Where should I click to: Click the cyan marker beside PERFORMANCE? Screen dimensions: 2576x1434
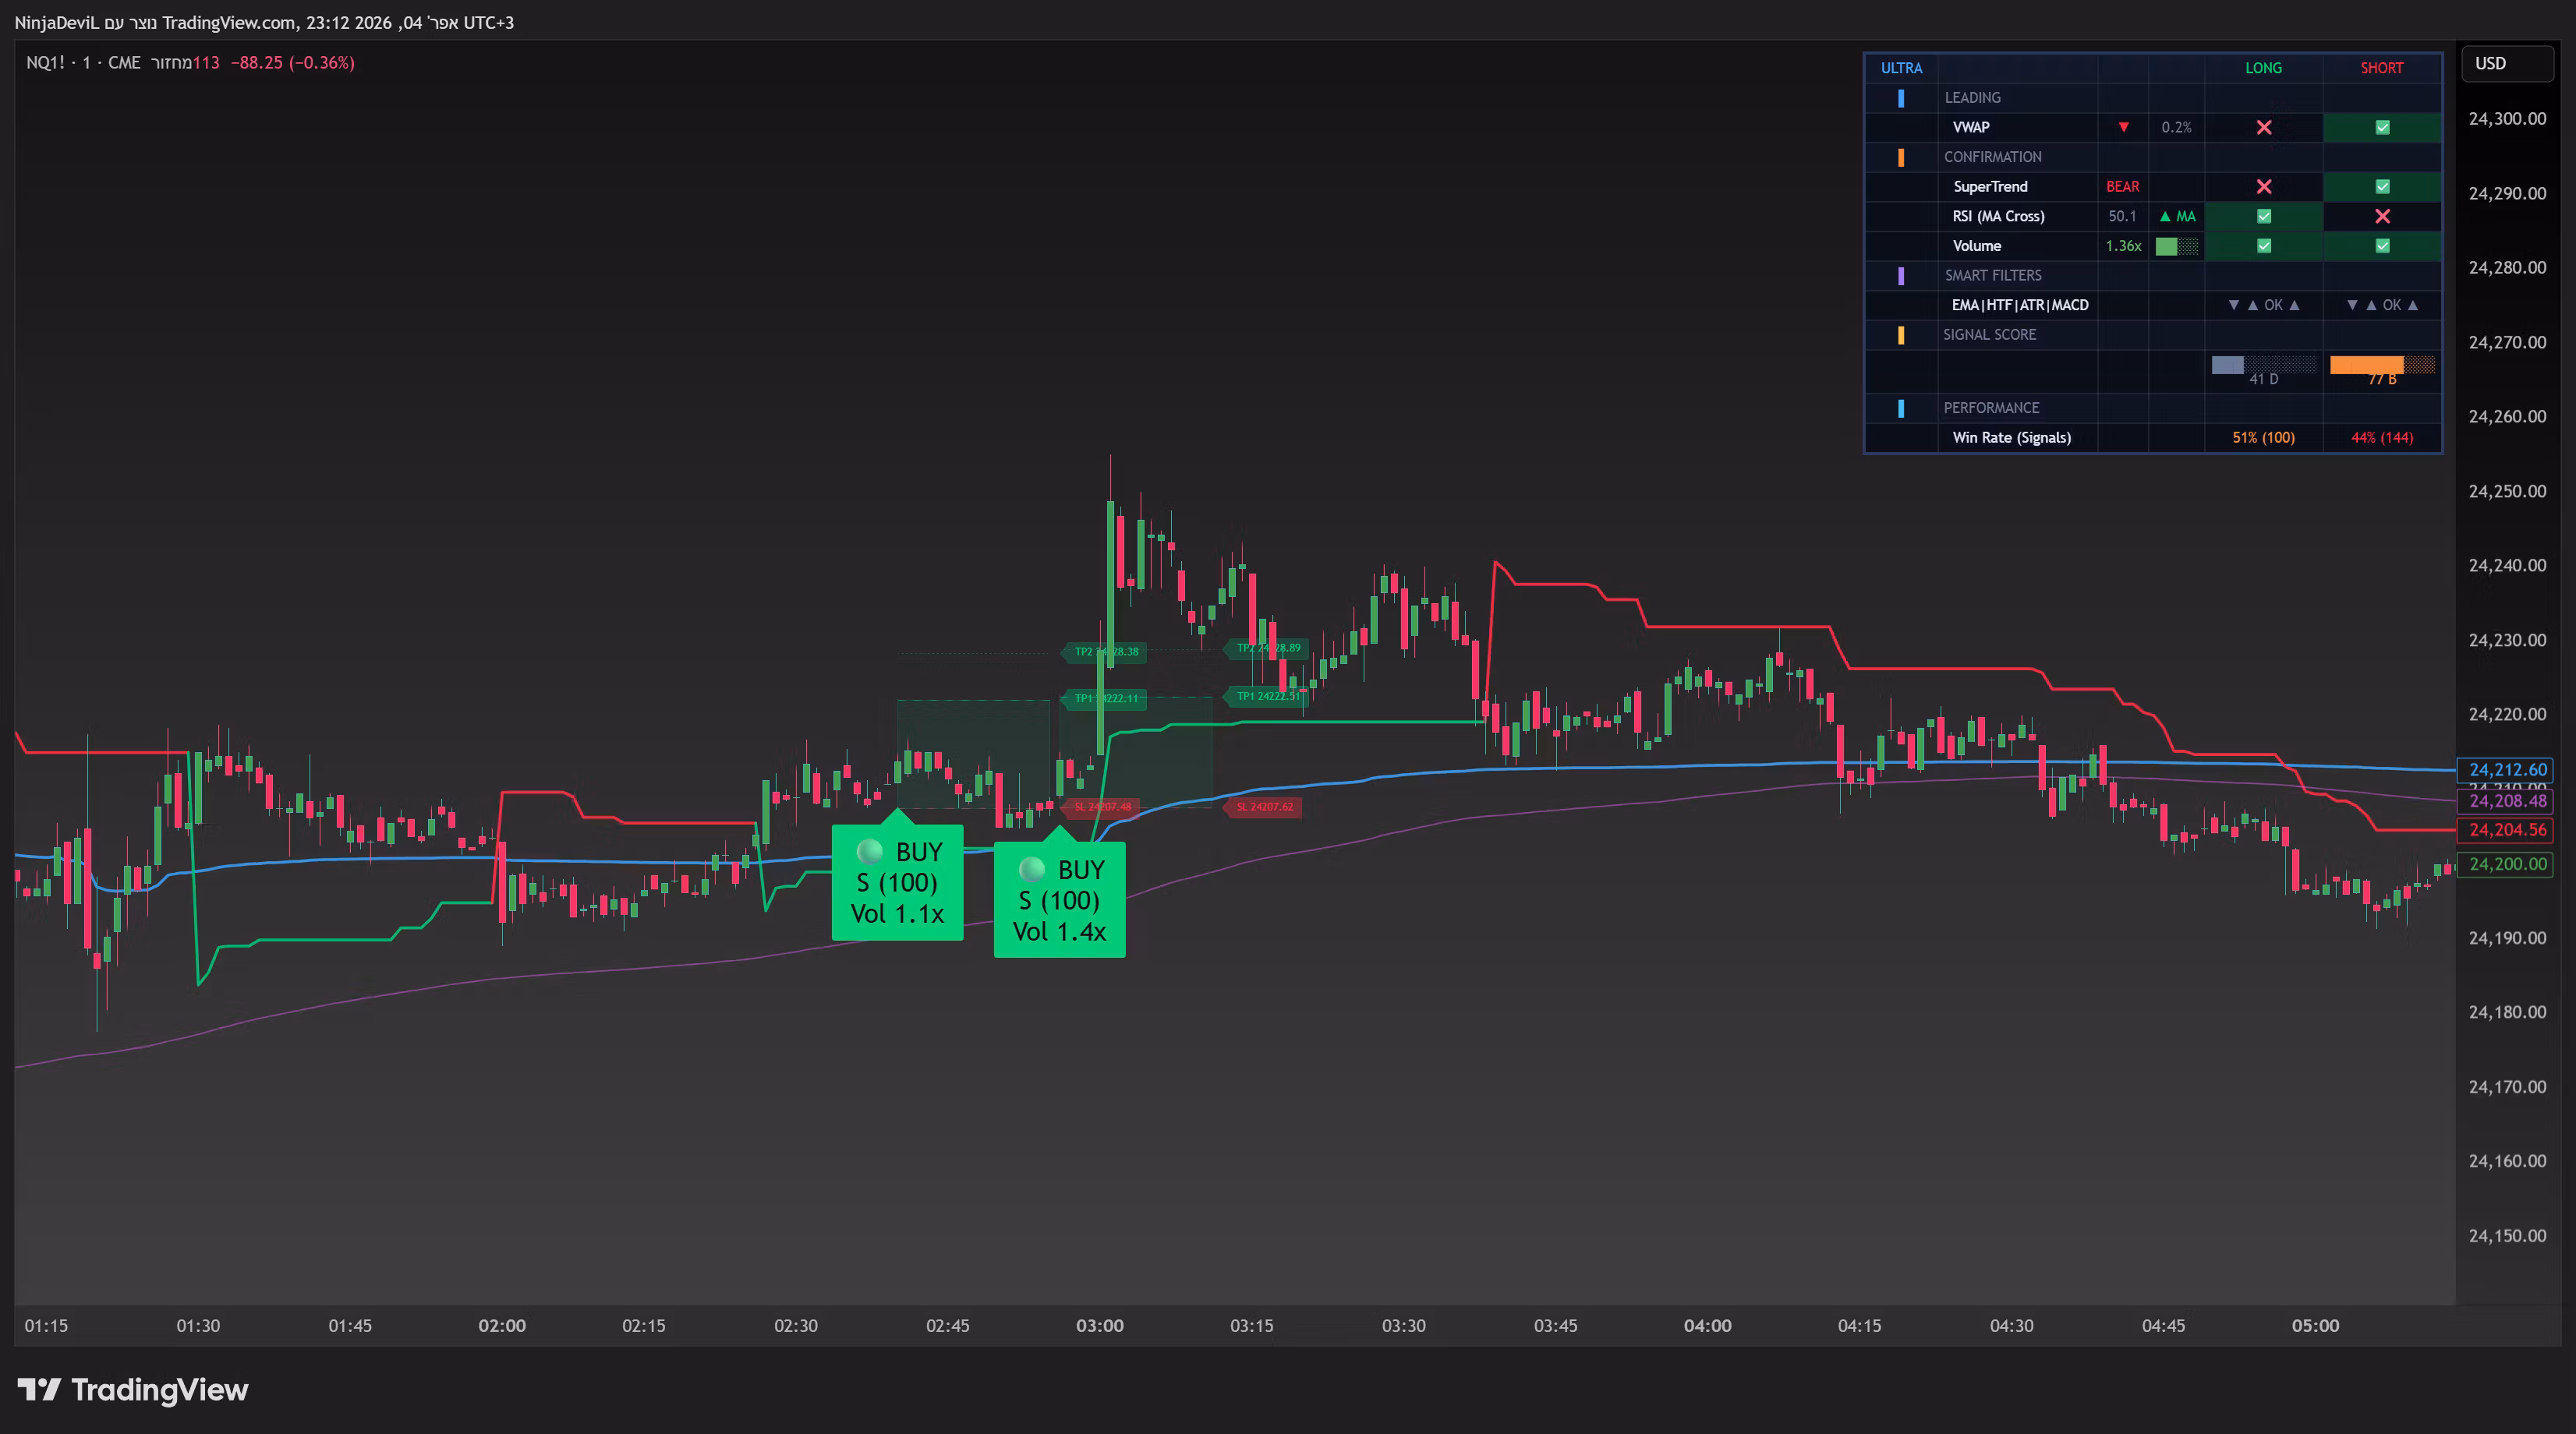coord(1901,408)
